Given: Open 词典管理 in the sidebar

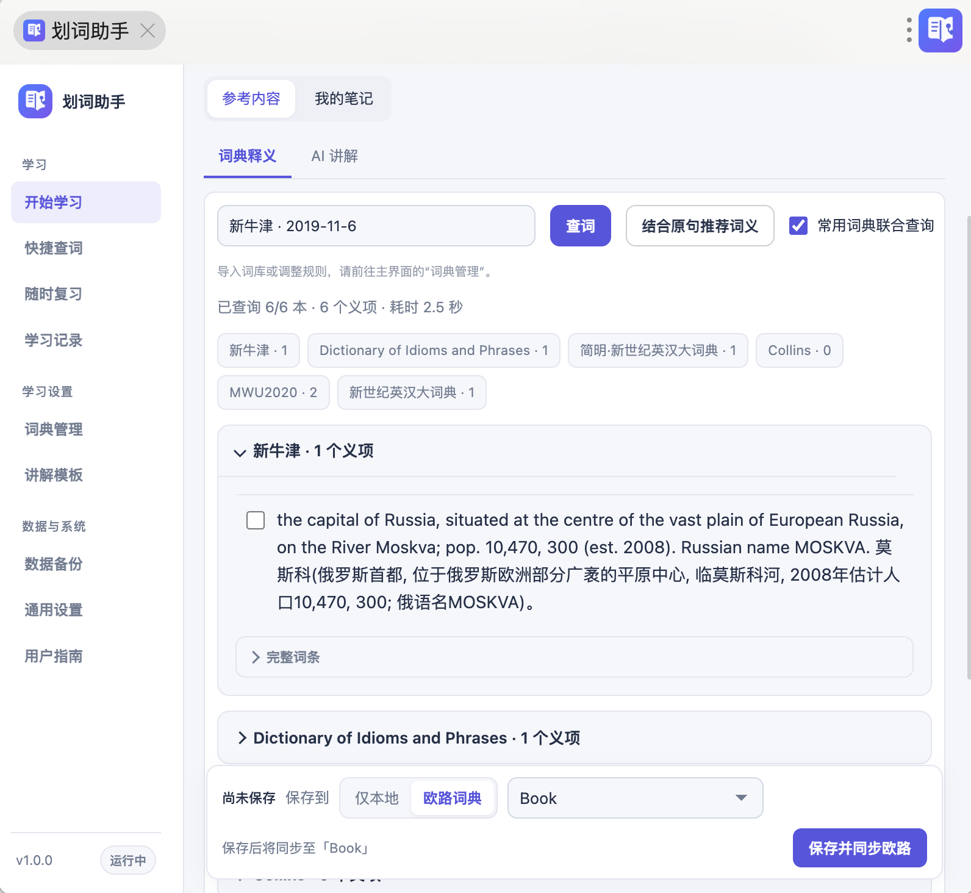Looking at the screenshot, I should pyautogui.click(x=86, y=429).
